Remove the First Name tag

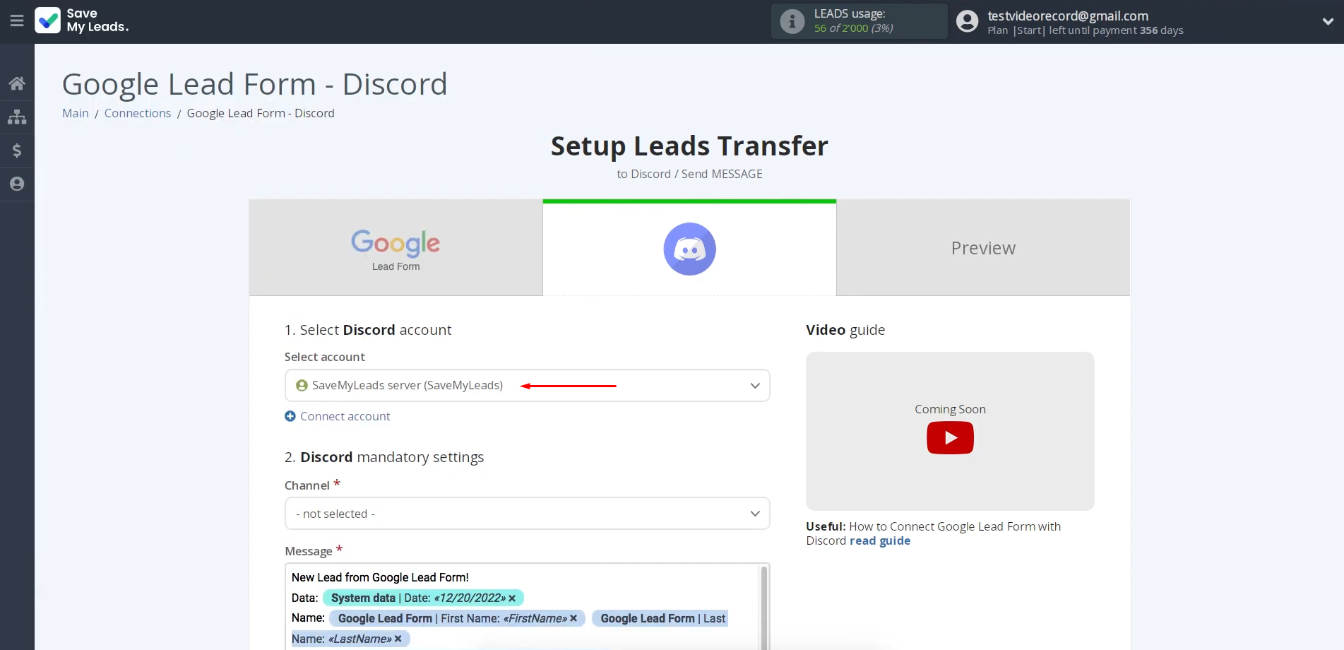(573, 619)
